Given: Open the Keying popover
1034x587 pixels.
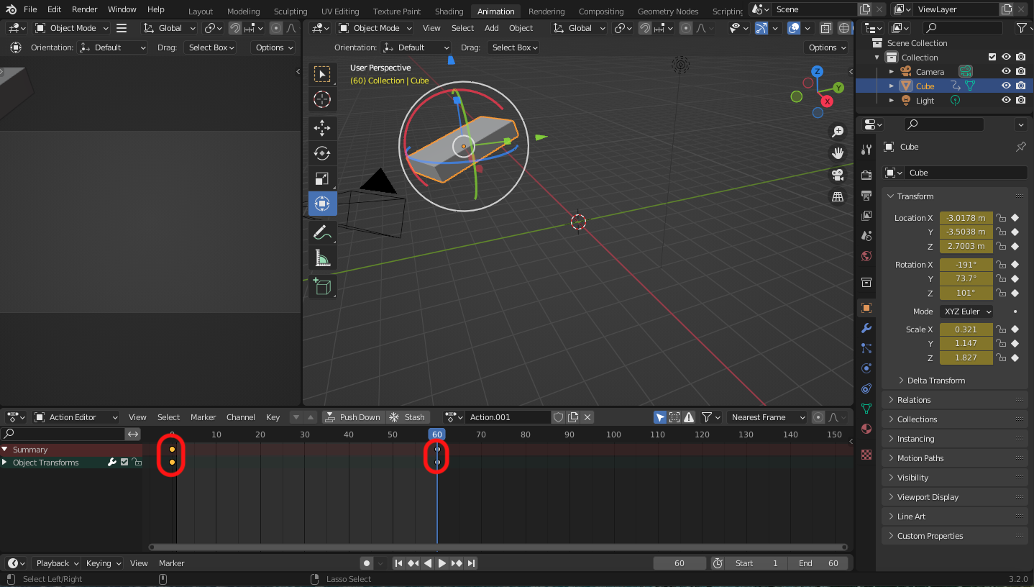Looking at the screenshot, I should pos(102,563).
